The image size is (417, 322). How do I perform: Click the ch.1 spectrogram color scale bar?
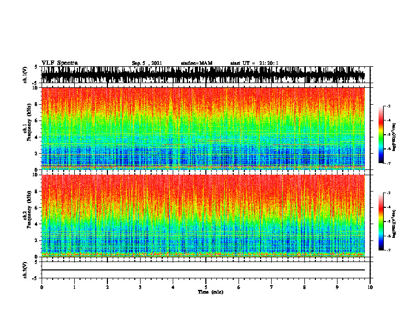[381, 135]
